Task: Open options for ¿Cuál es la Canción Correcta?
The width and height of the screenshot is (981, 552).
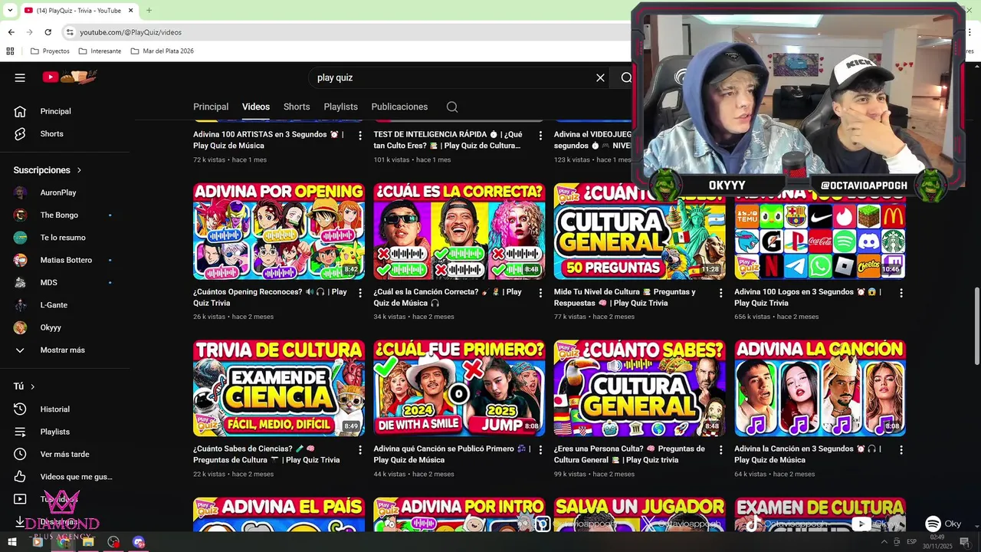Action: click(x=540, y=293)
